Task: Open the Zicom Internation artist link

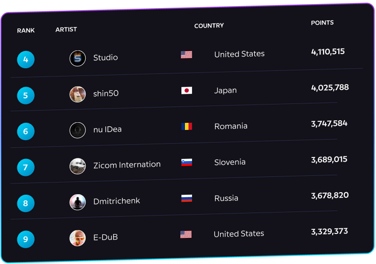Action: coord(127,165)
